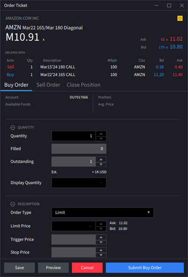This screenshot has height=277, width=188.
Task: Click the 0.38 bid of the Sell leg
Action: coord(160,67)
